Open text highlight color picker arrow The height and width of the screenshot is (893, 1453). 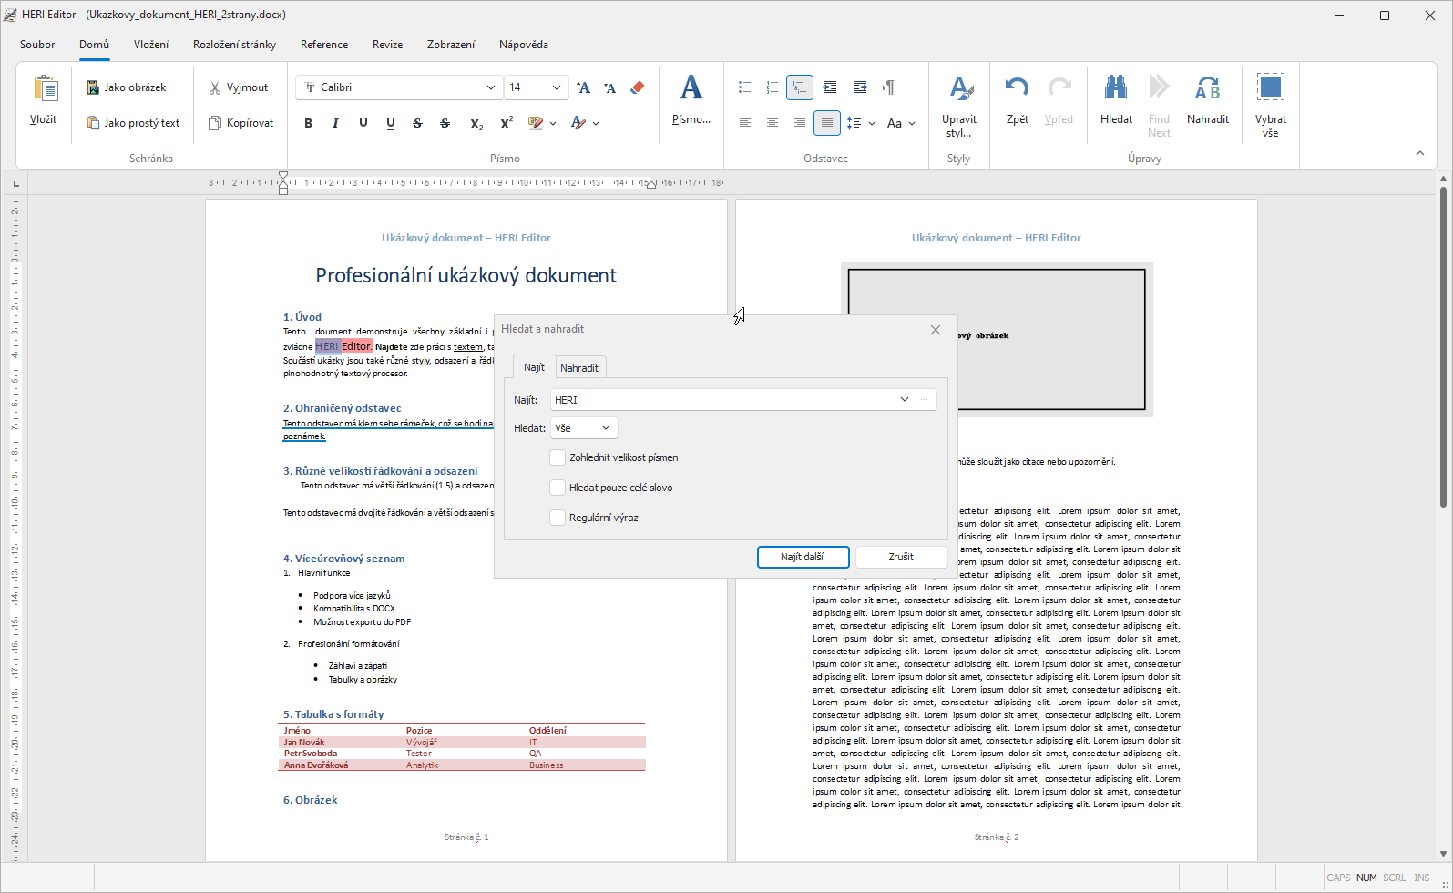point(553,123)
